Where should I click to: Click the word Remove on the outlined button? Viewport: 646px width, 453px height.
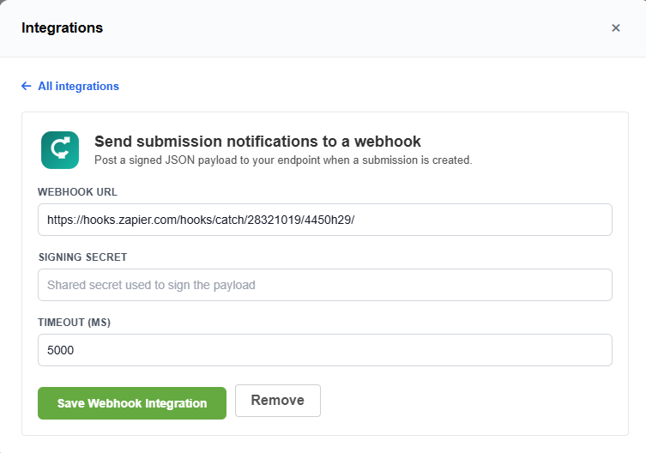pos(278,401)
